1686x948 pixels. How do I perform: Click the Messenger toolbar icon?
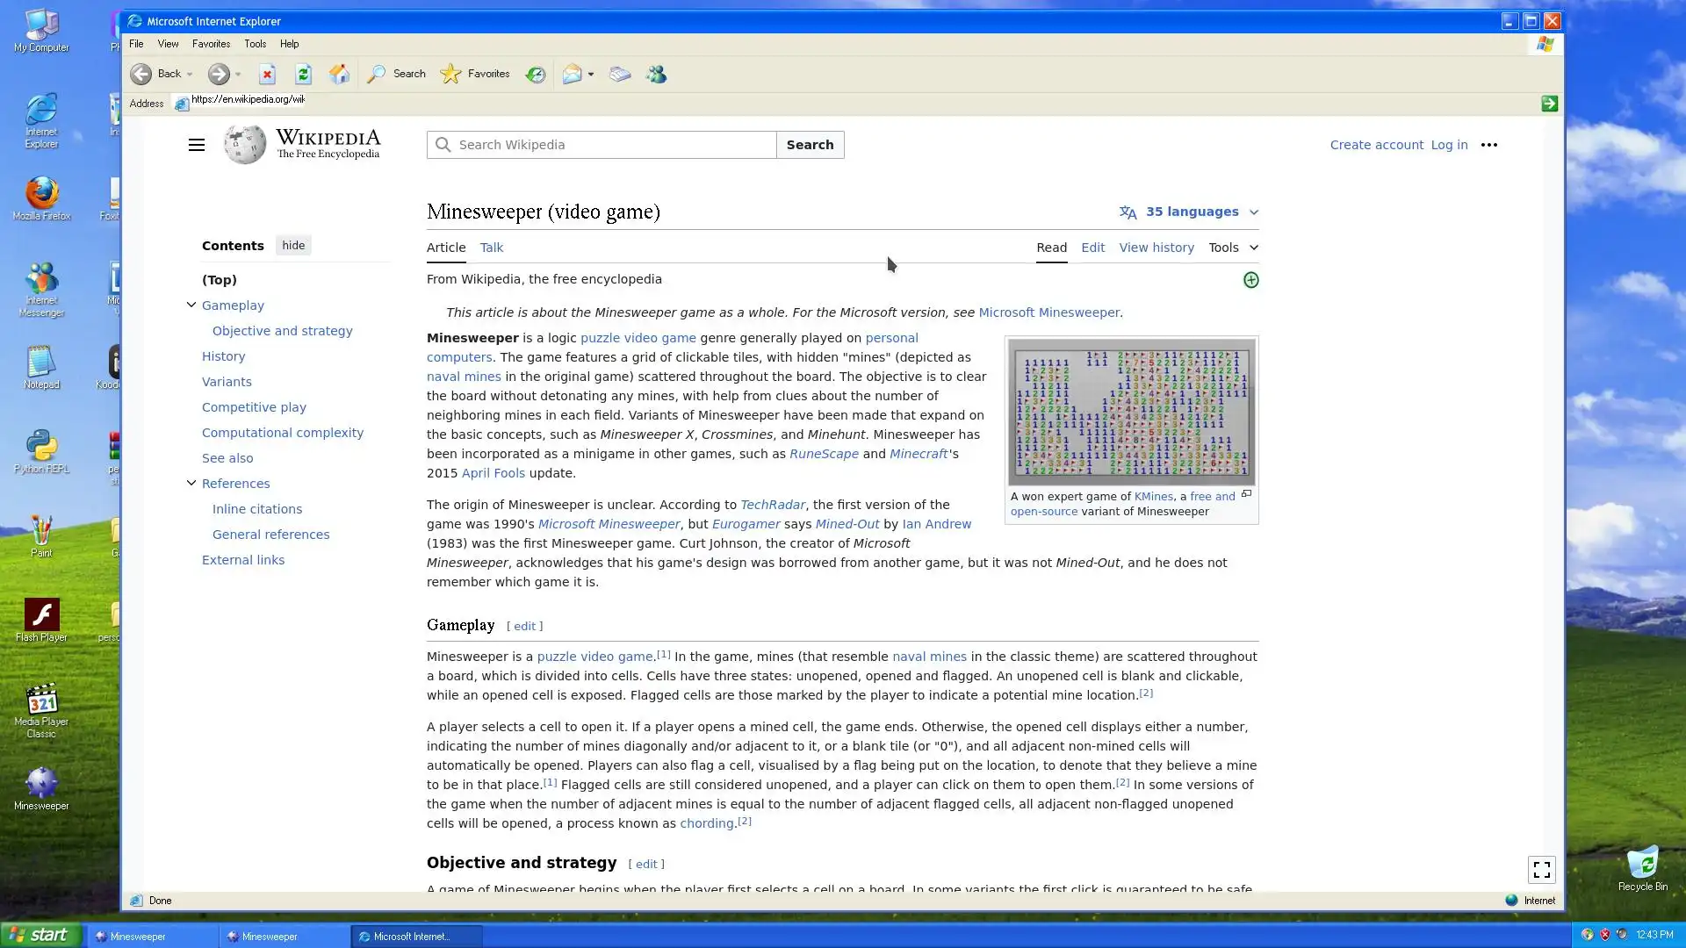click(x=657, y=75)
